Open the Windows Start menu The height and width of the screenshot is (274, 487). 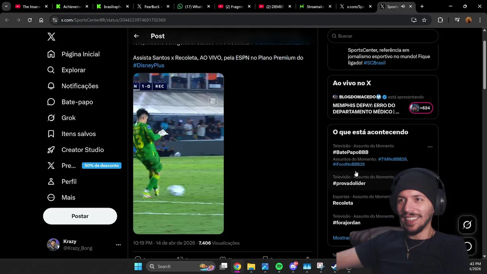[x=138, y=266]
